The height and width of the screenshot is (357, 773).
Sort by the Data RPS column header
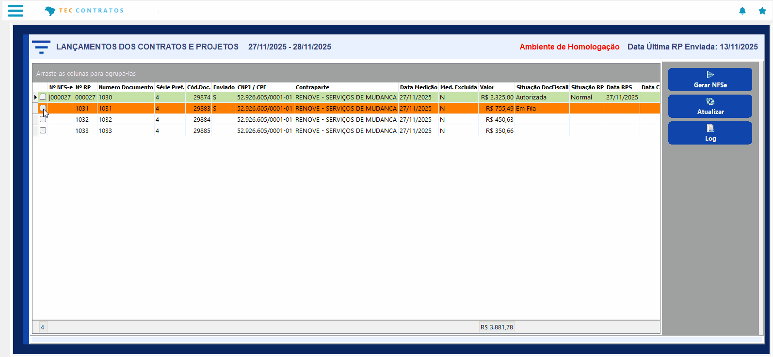[x=623, y=87]
